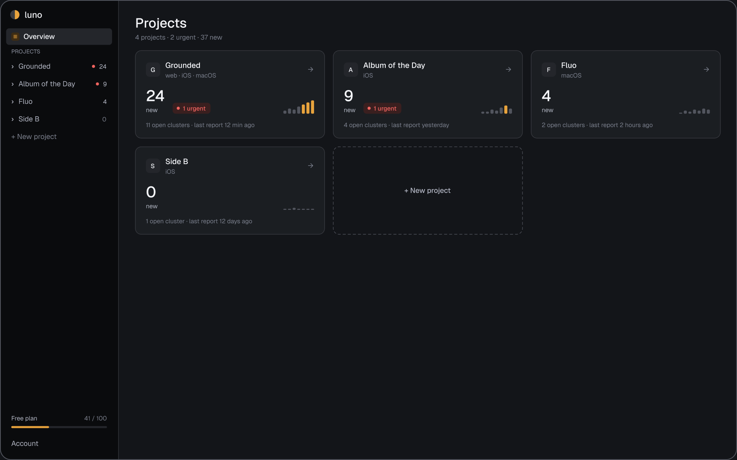Click the Projects page heading
This screenshot has width=737, height=460.
(161, 23)
